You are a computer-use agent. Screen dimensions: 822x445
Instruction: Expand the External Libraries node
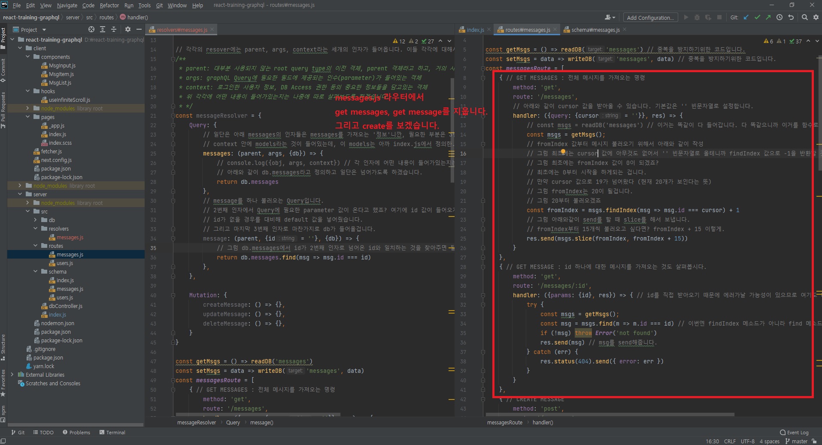click(x=12, y=375)
